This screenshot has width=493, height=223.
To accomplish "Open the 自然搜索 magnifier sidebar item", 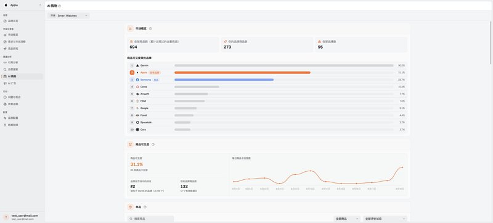I will [x=22, y=70].
